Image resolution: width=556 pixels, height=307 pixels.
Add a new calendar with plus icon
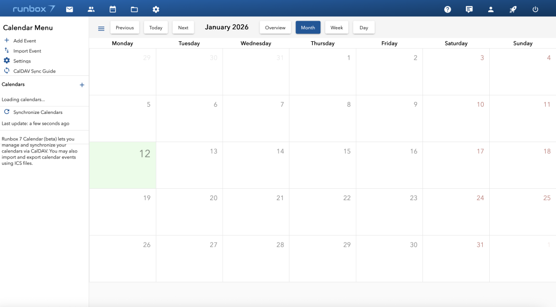pyautogui.click(x=82, y=85)
